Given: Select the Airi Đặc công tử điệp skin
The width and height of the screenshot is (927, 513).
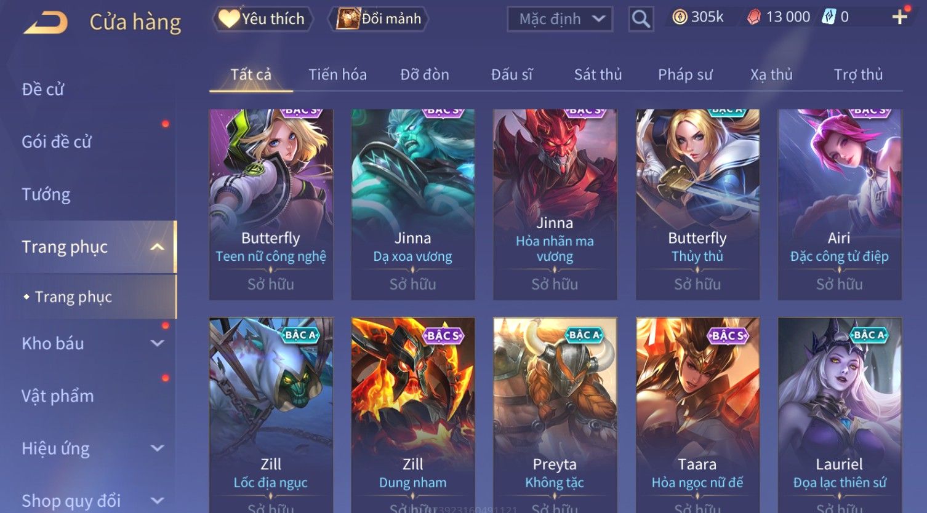Looking at the screenshot, I should click(840, 204).
